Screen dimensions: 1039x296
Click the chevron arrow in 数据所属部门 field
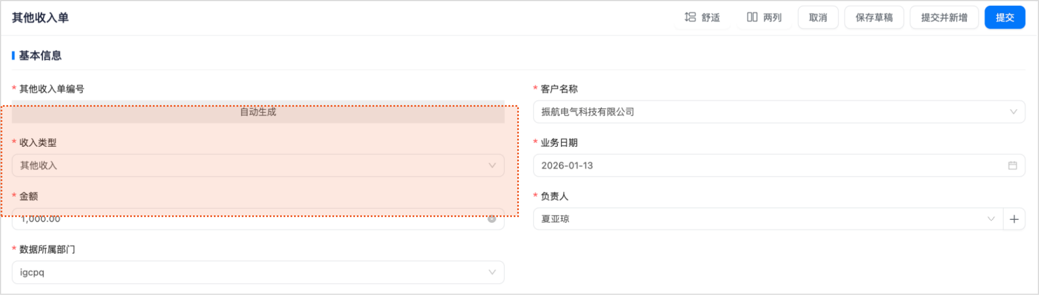492,272
